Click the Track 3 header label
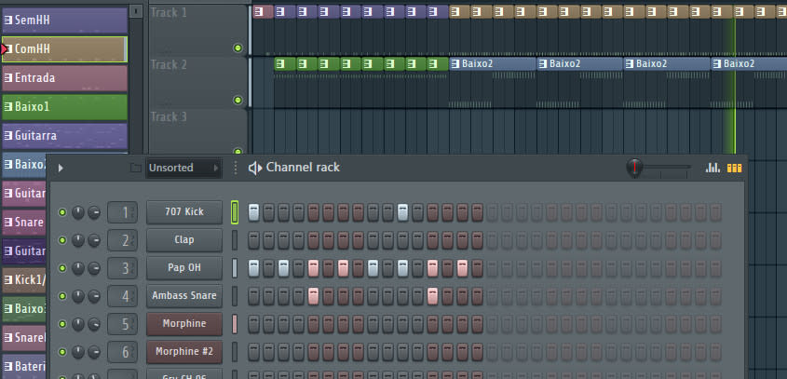The image size is (787, 379). (169, 117)
